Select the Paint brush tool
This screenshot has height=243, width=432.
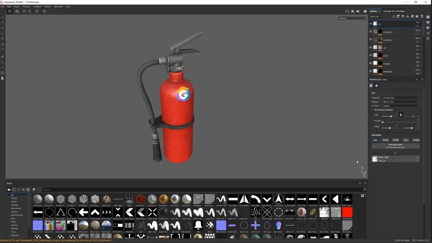pos(2,16)
